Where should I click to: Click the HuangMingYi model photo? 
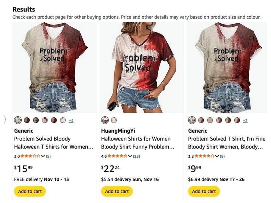(x=135, y=66)
